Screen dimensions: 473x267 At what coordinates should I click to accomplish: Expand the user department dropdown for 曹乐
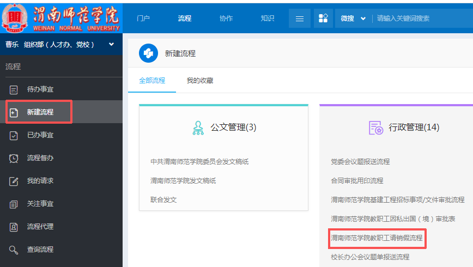(x=112, y=44)
